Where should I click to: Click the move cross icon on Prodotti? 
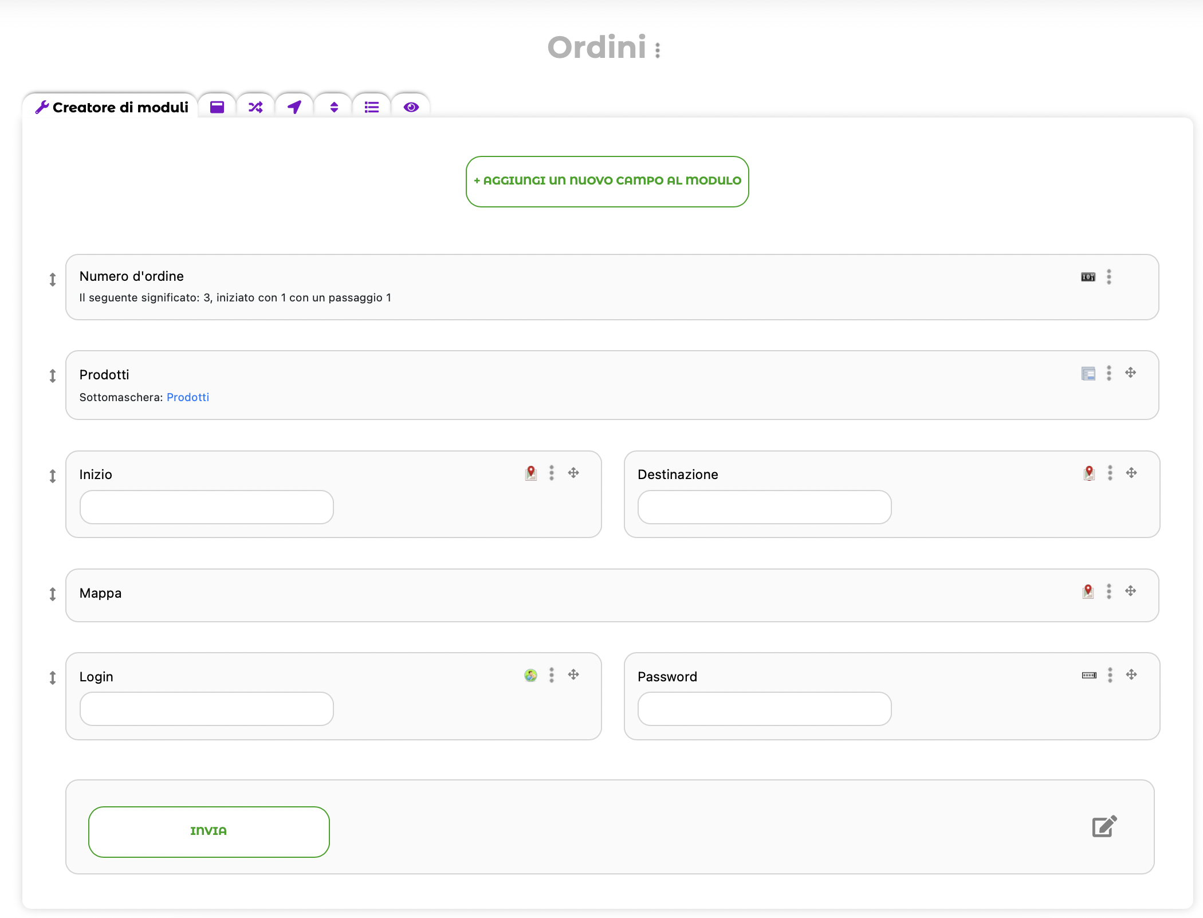1130,372
